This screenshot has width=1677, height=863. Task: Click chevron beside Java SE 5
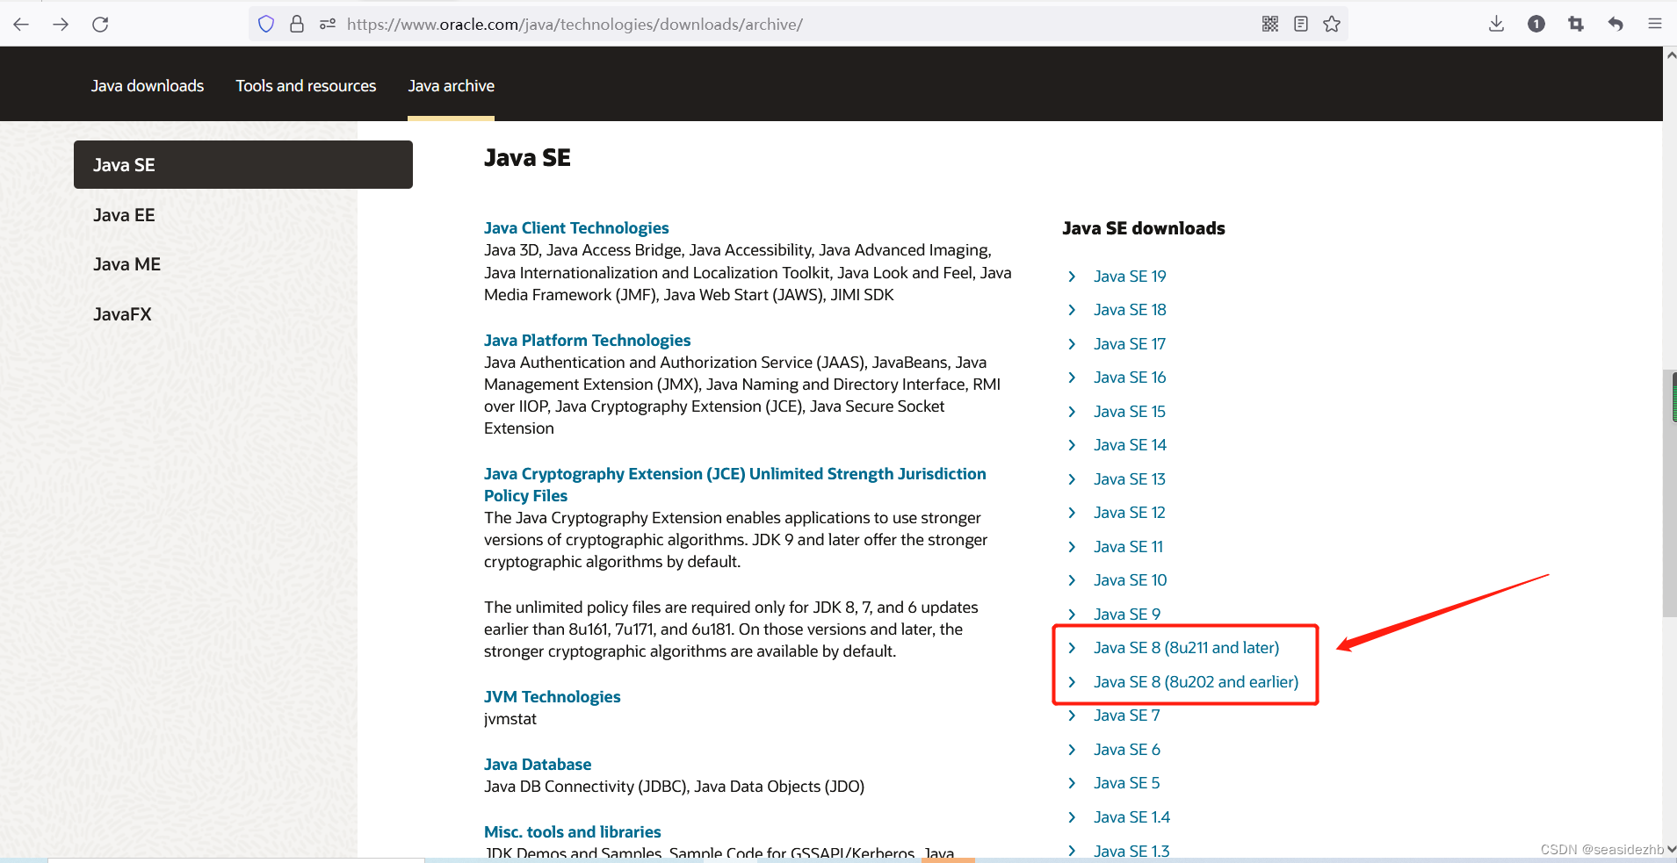1072,783
